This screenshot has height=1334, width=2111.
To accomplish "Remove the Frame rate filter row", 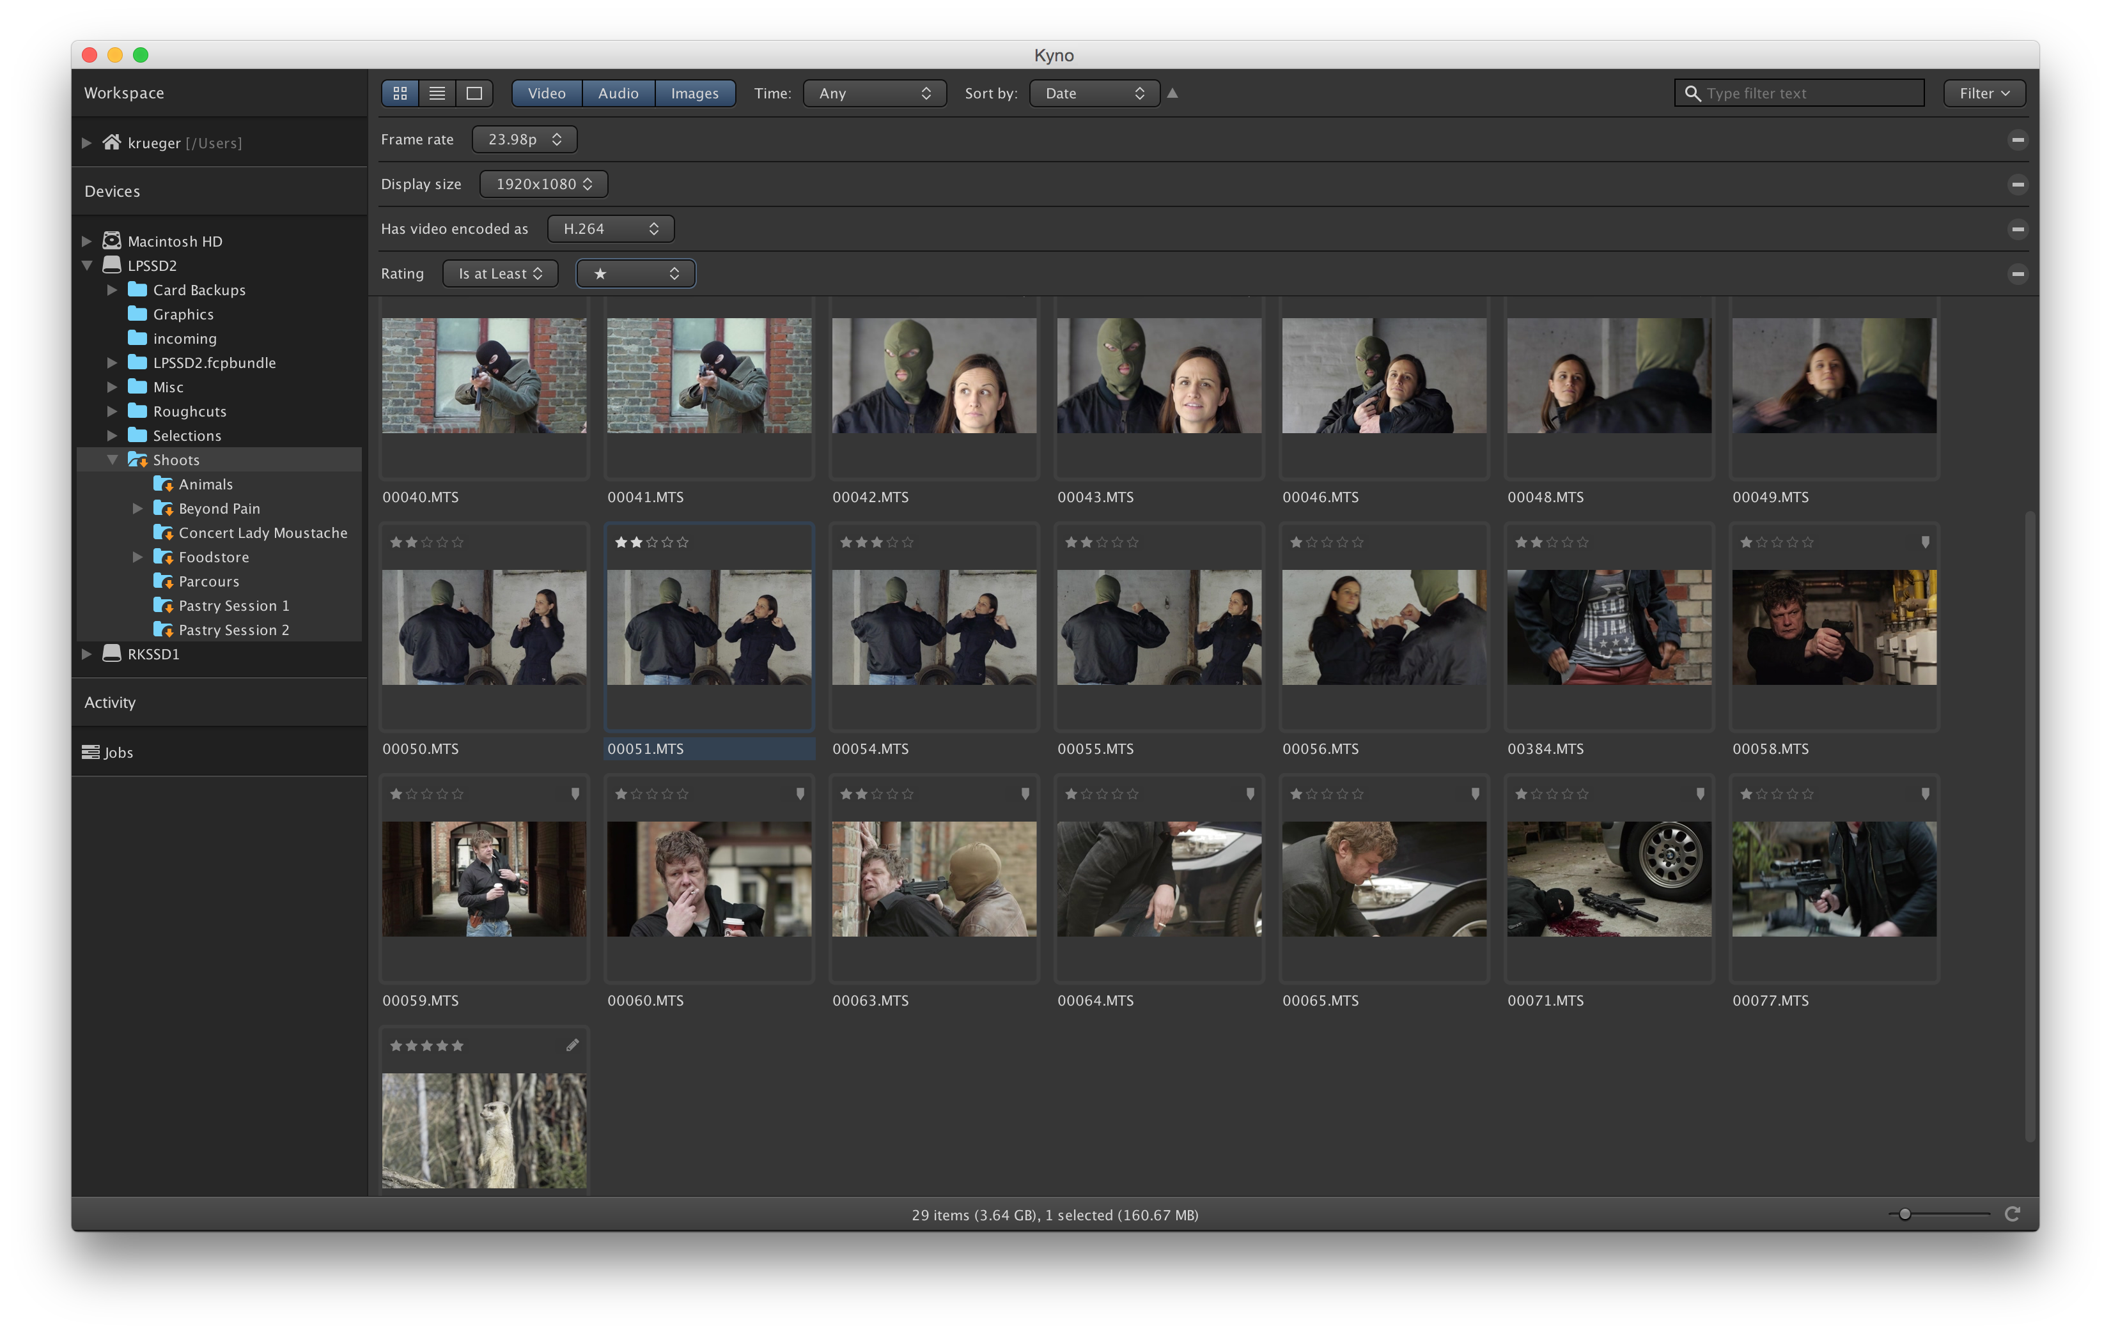I will point(2017,140).
